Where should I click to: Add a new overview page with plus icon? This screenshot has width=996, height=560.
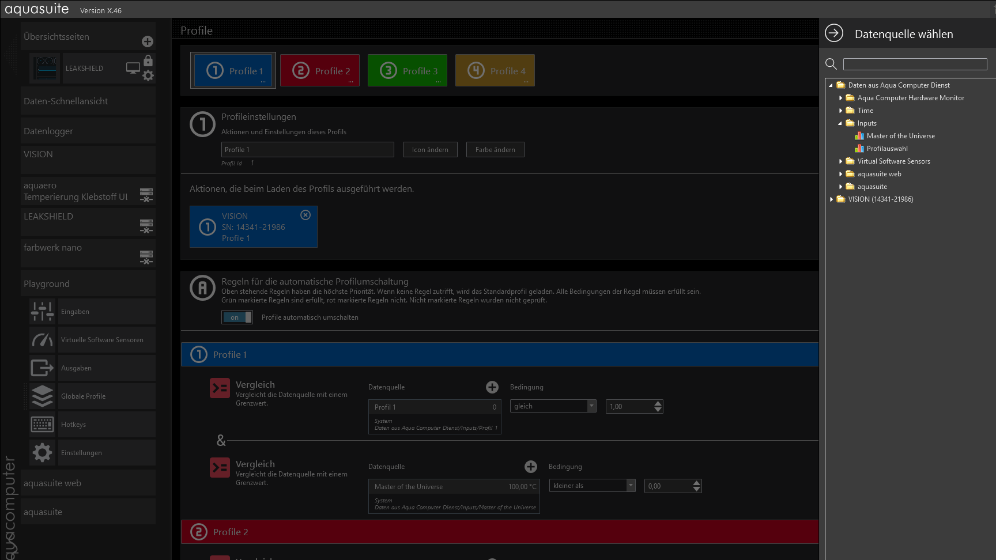148,41
